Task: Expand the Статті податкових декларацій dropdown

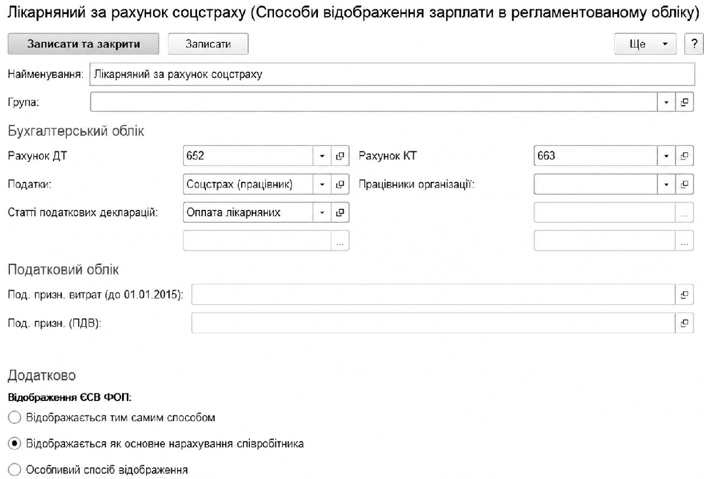Action: [x=322, y=212]
